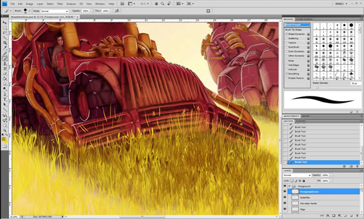Hide the Rags layer
Viewport: 364px width, 219px height.
point(285,209)
